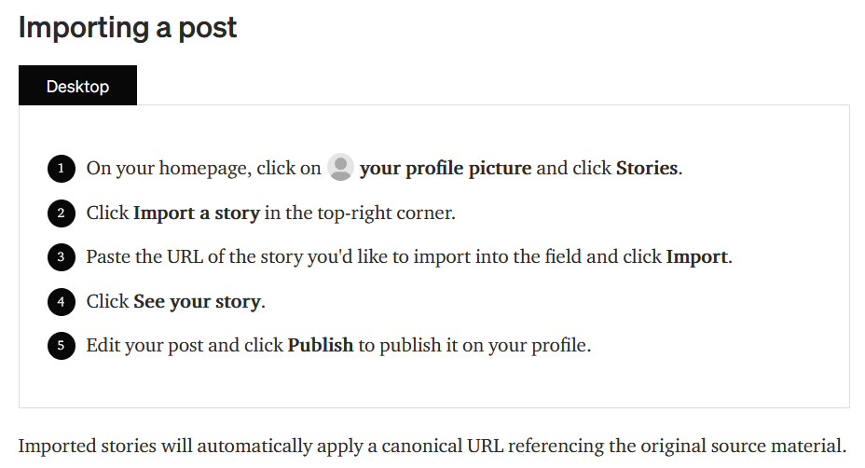Click the bold word "Publish"
Screen dimensions: 865x468
pyautogui.click(x=320, y=346)
